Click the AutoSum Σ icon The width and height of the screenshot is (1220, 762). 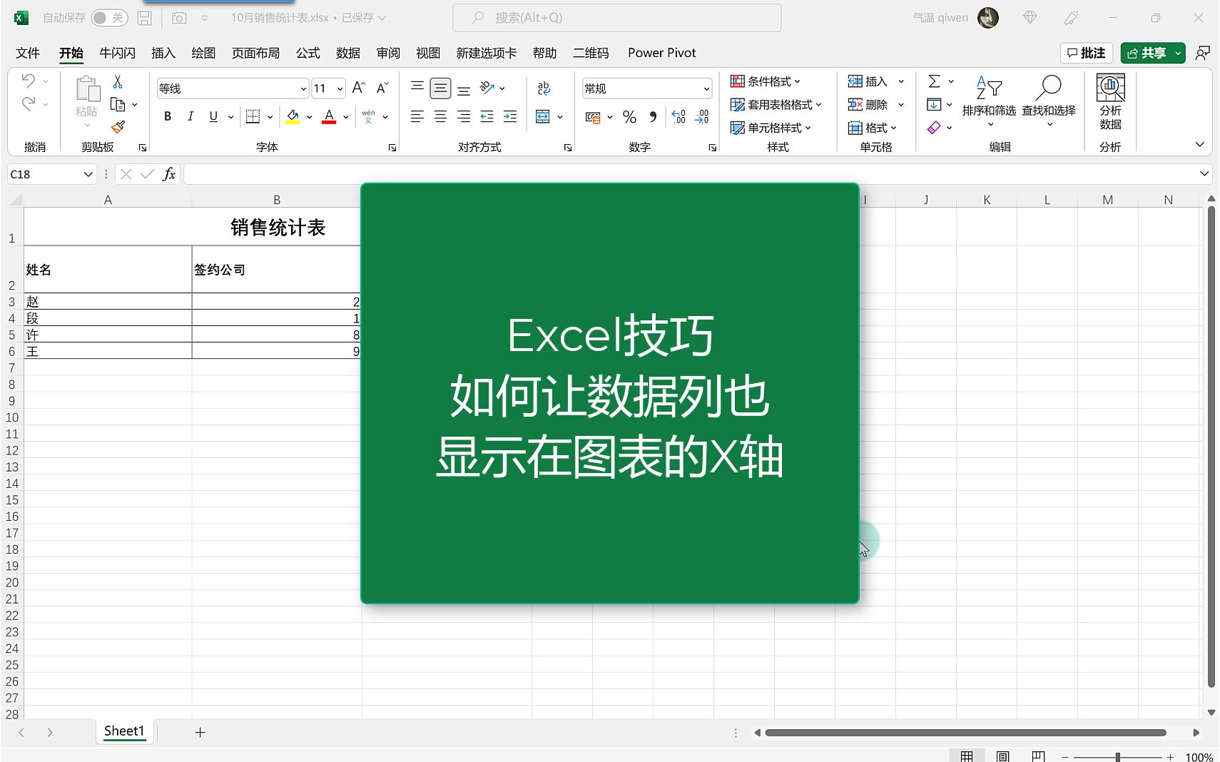coord(935,81)
